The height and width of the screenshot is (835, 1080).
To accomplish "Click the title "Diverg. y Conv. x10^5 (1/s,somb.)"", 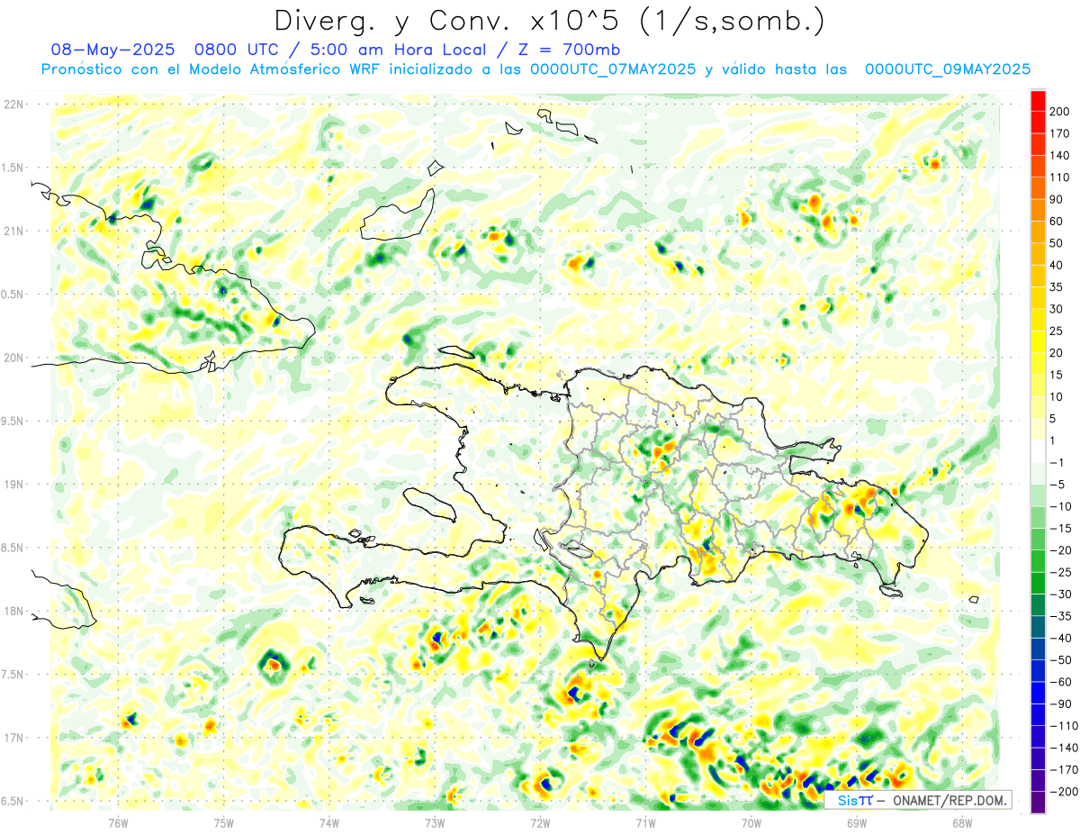I will 548,21.
